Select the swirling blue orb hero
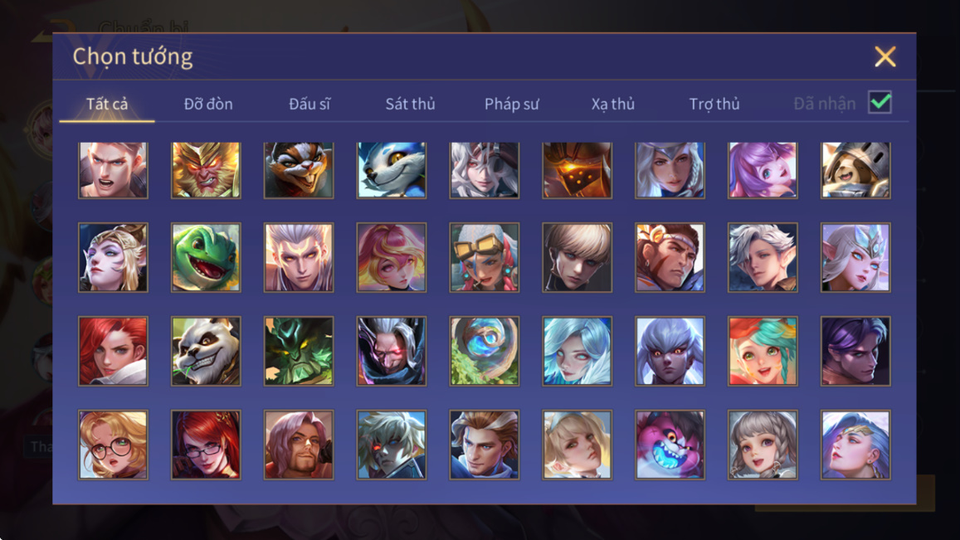The height and width of the screenshot is (540, 960). 485,351
